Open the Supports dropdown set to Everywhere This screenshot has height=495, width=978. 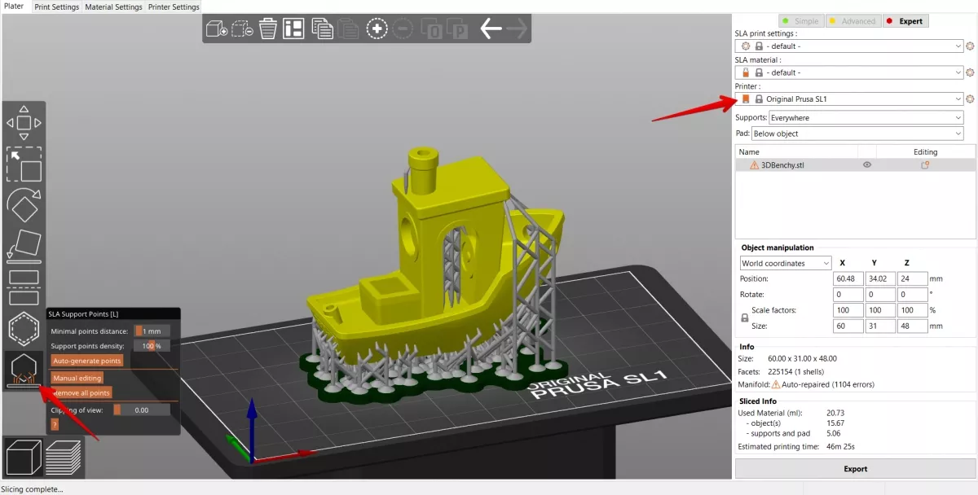point(864,117)
